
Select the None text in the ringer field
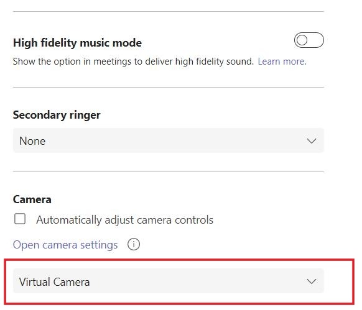(32, 141)
